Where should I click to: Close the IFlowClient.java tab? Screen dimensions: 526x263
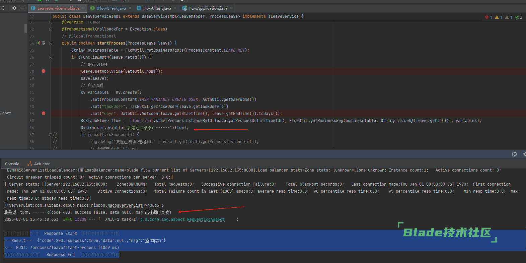130,8
